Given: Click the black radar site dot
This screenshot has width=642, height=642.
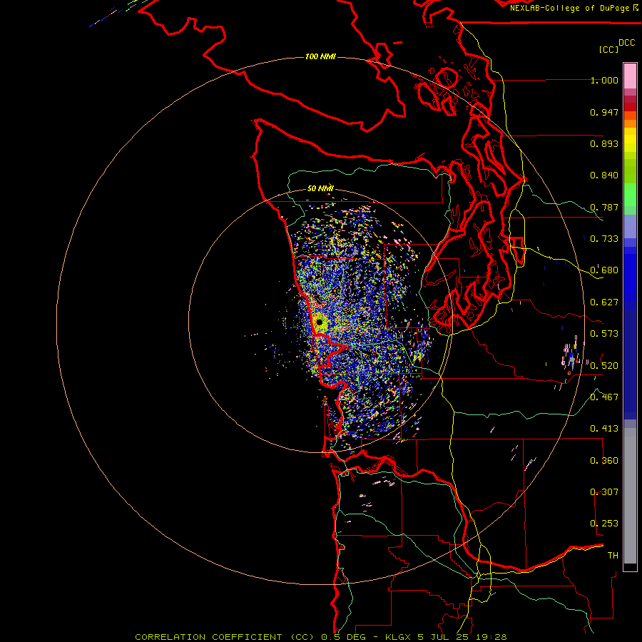Looking at the screenshot, I should [x=320, y=322].
